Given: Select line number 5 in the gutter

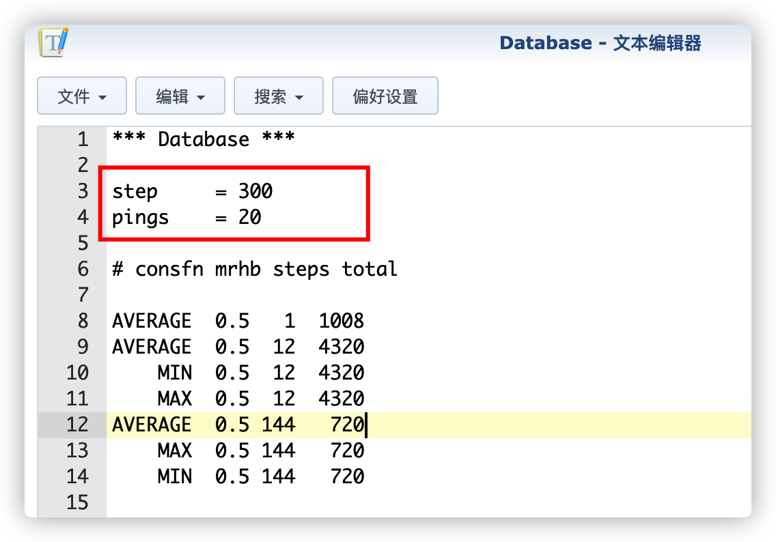Looking at the screenshot, I should point(83,244).
